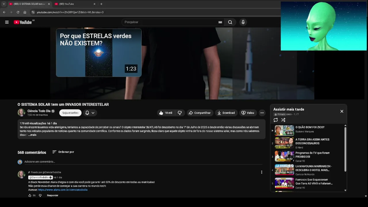Click the alien avatar overlay video
This screenshot has height=207, width=368.
(324, 26)
